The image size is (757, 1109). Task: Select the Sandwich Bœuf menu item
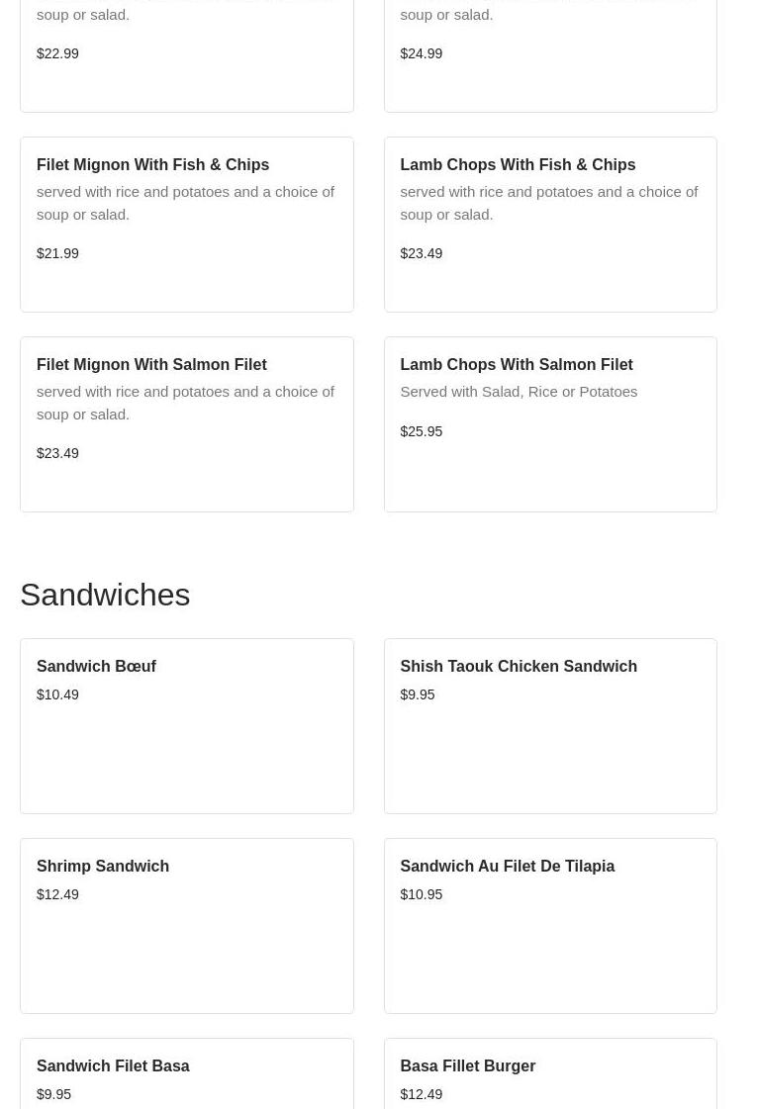point(96,667)
